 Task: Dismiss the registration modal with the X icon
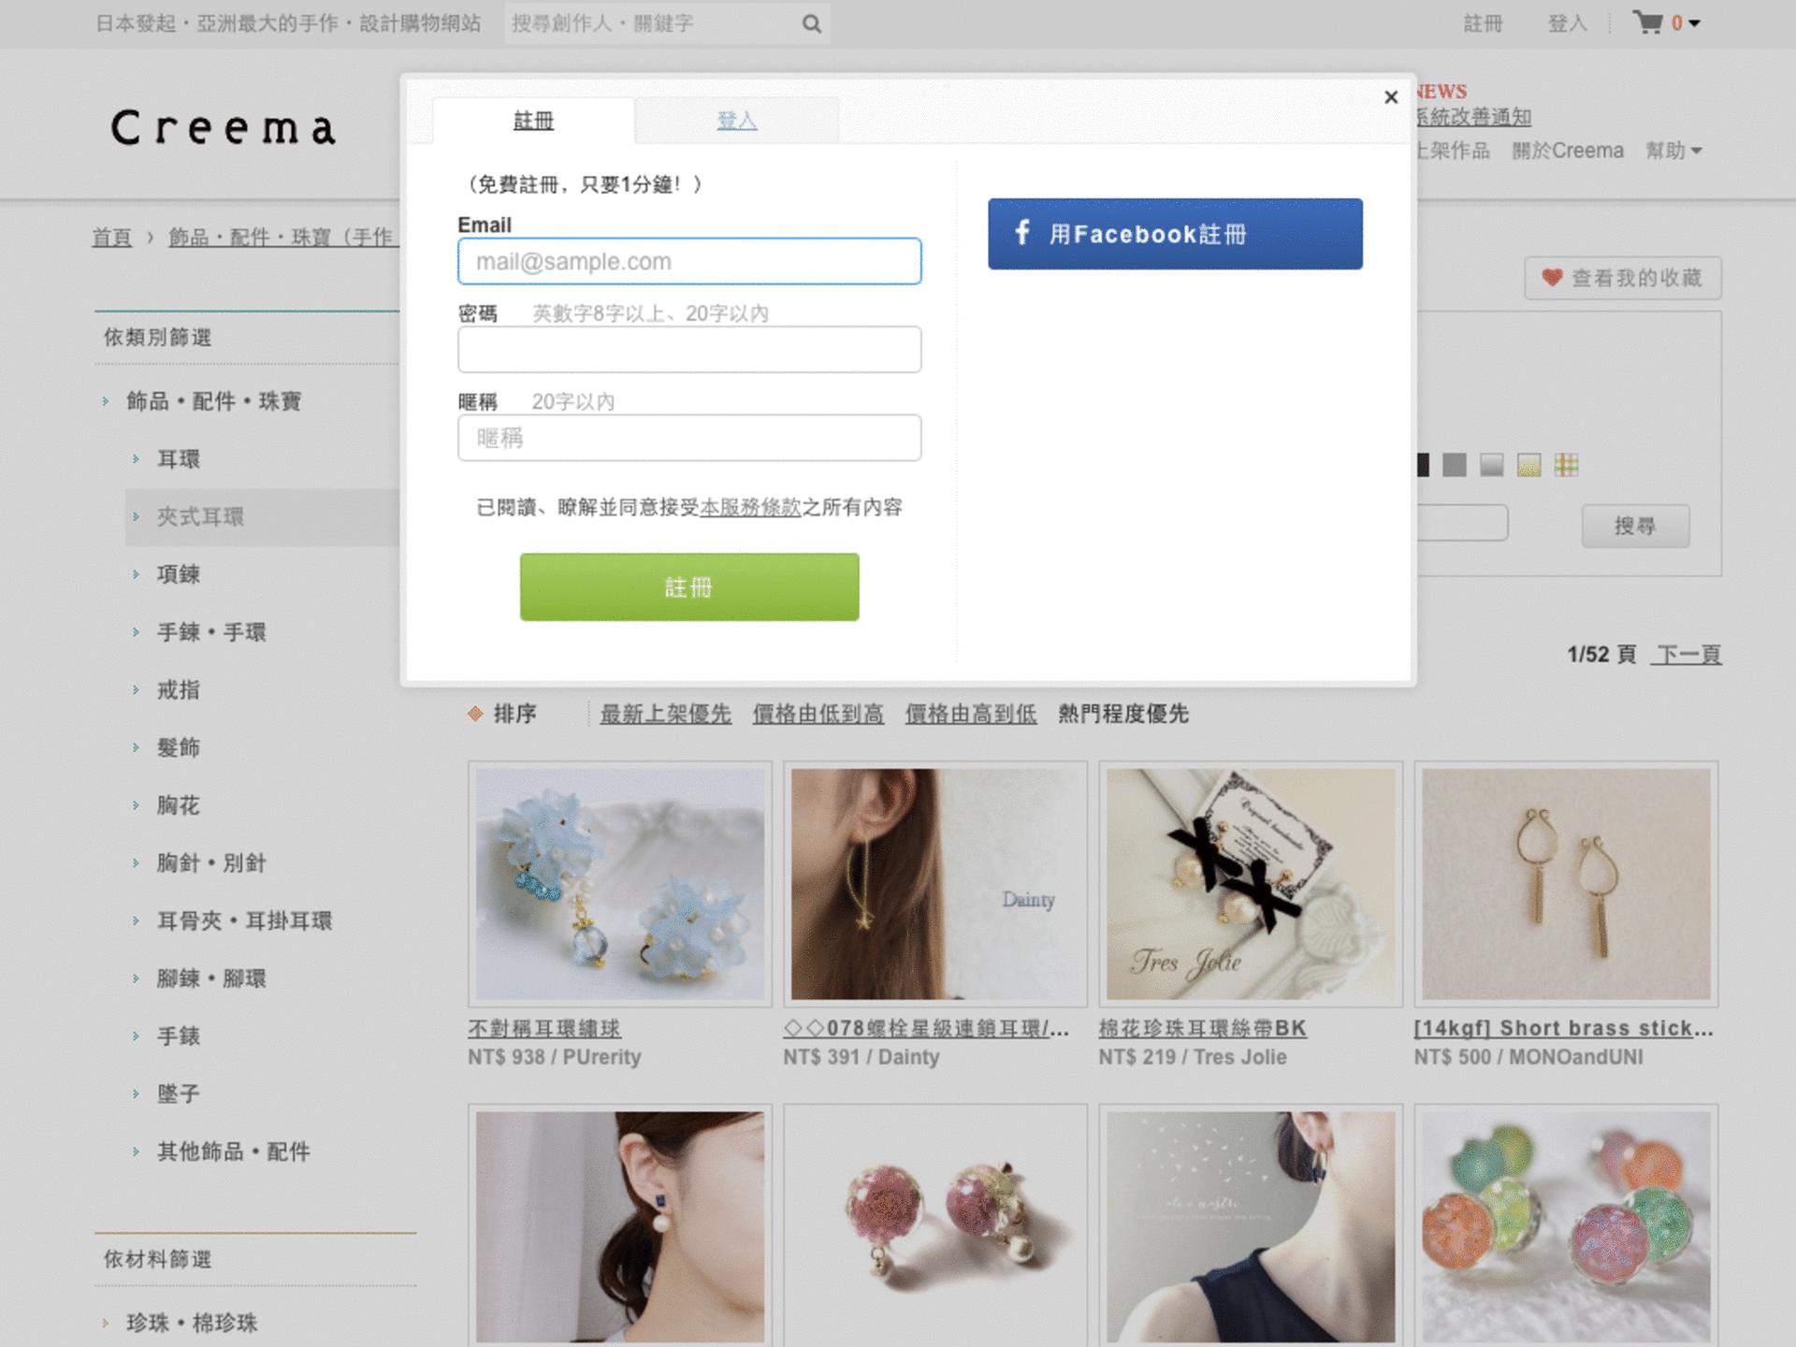click(x=1391, y=96)
